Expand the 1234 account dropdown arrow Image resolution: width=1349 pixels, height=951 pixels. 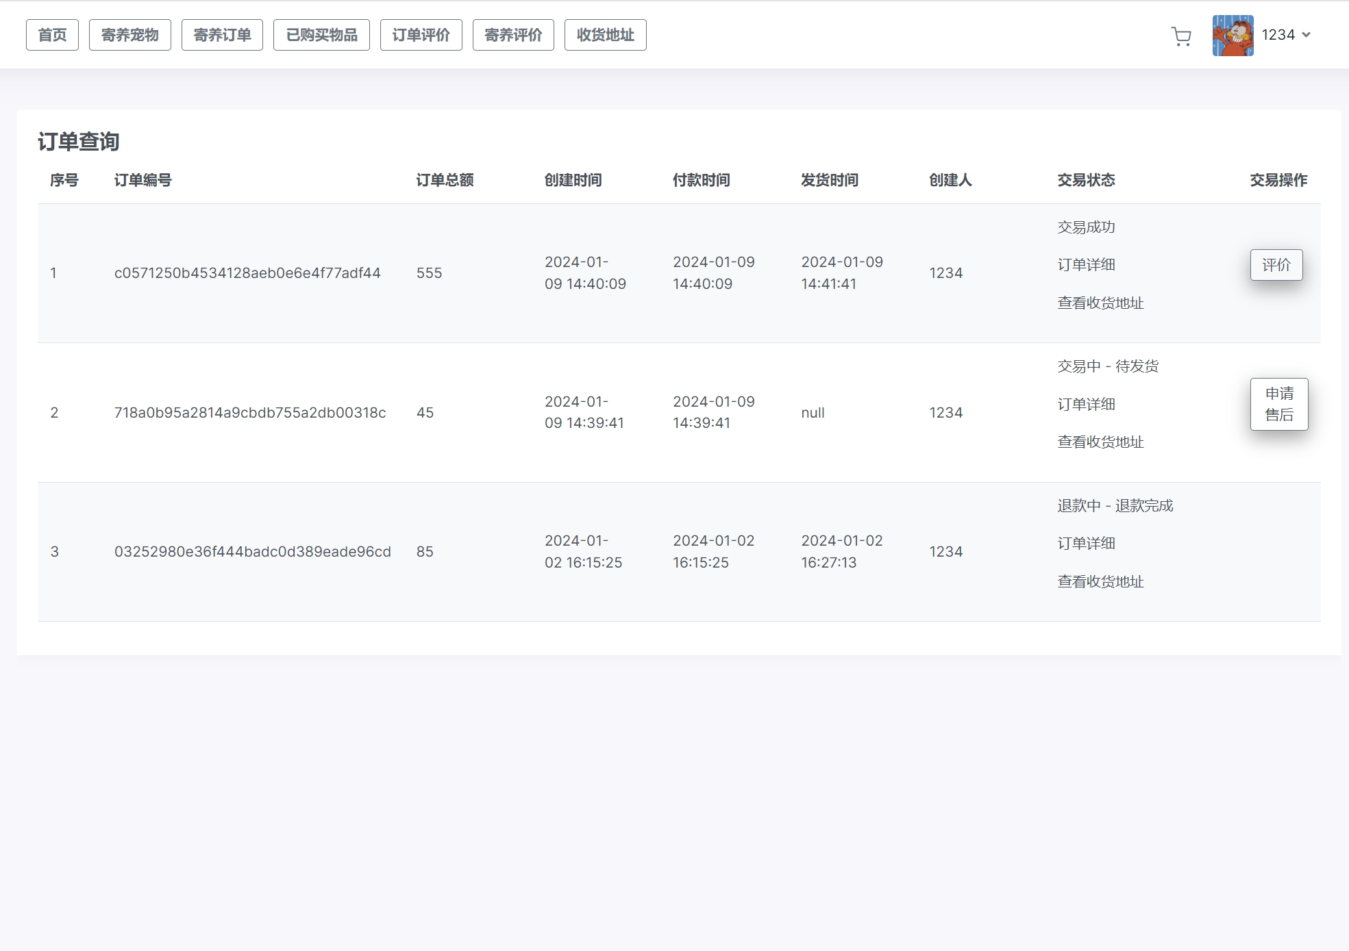[1306, 35]
